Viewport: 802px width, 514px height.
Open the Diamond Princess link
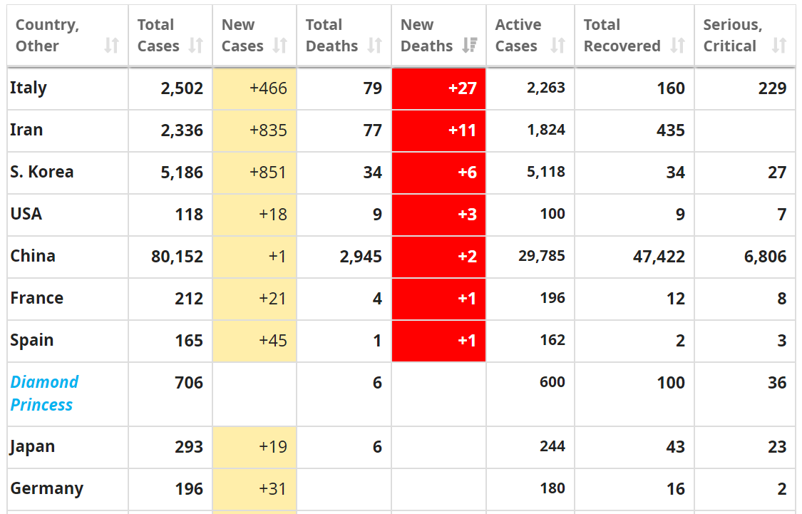[x=44, y=394]
